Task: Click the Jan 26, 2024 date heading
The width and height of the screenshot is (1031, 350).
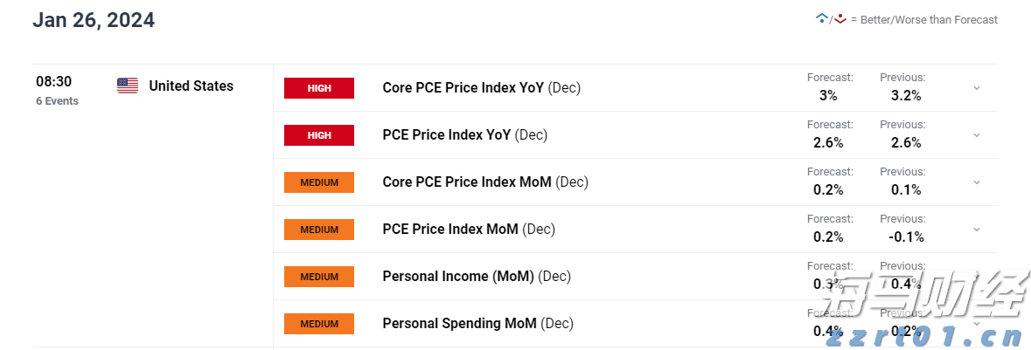Action: point(94,20)
